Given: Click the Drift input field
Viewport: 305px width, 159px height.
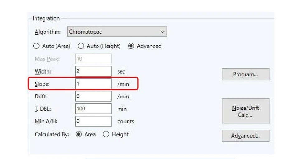Looking at the screenshot, I should click(x=93, y=96).
